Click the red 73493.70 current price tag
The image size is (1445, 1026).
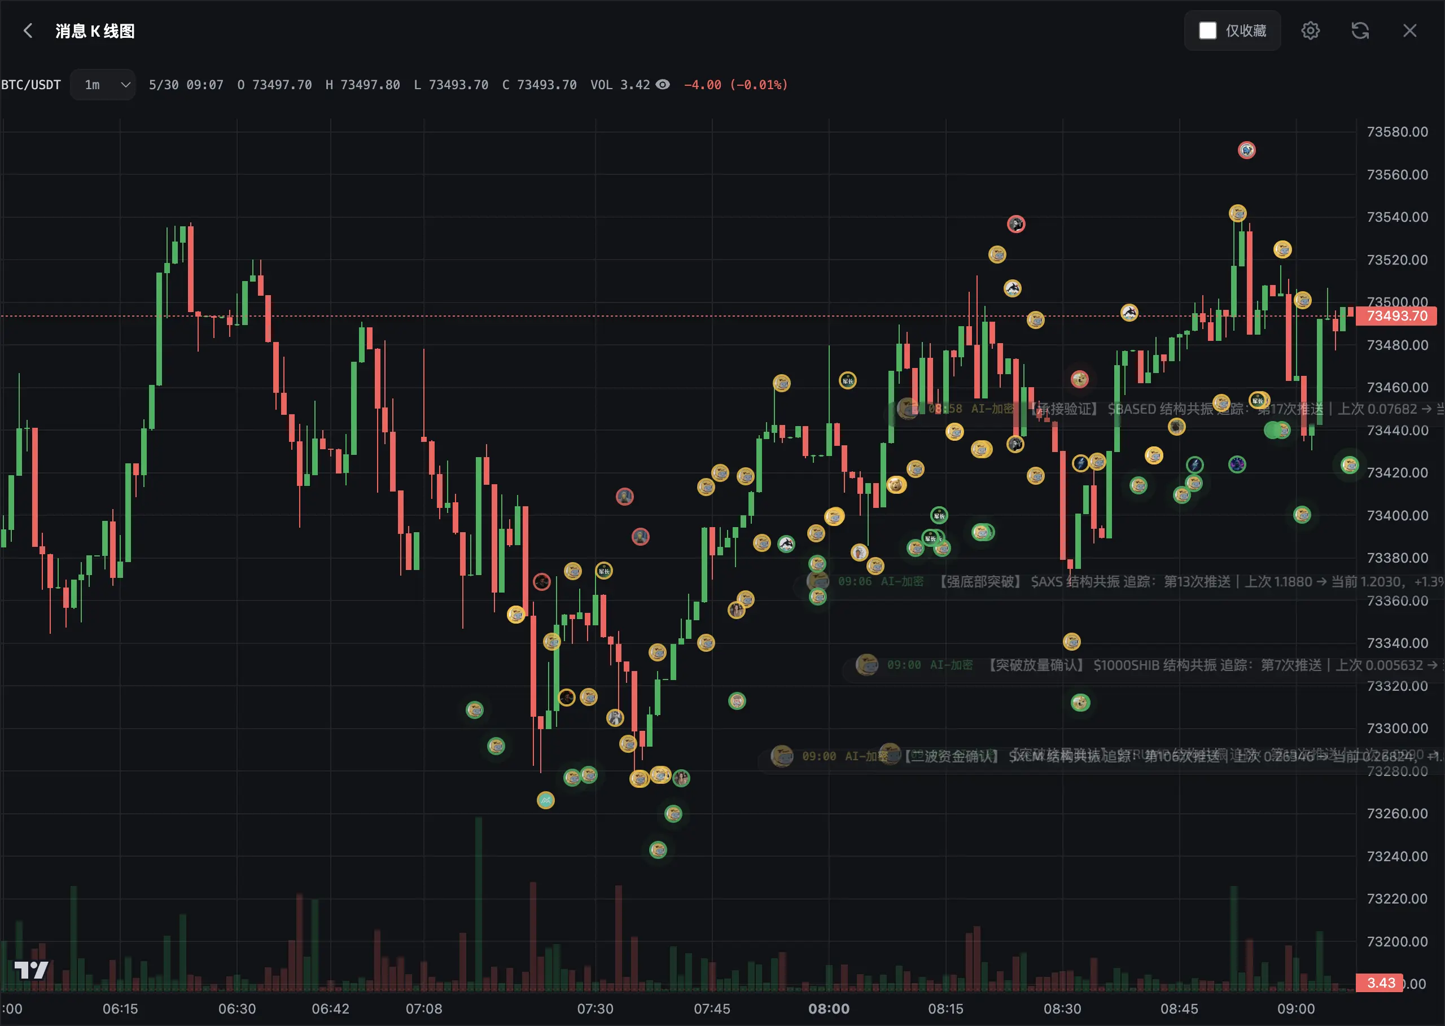(x=1396, y=316)
